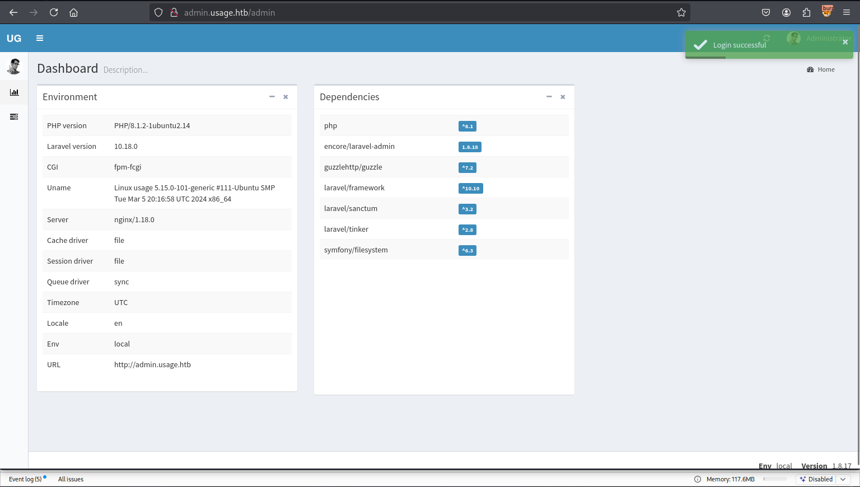The height and width of the screenshot is (487, 860).
Task: Click the Burp extension icon
Action: pyautogui.click(x=827, y=11)
